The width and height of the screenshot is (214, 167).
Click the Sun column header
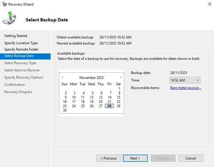64,84
